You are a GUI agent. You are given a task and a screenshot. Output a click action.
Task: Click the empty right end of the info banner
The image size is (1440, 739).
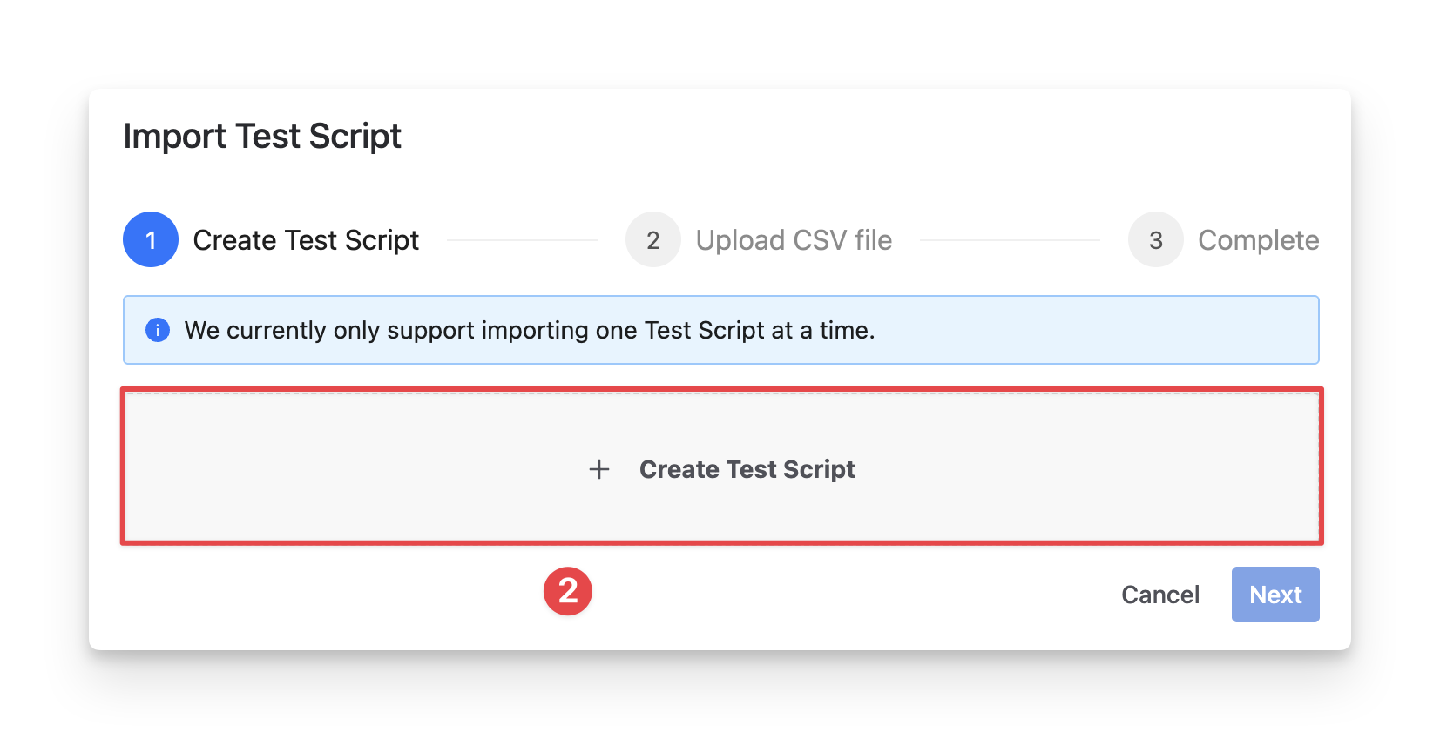click(x=1132, y=330)
